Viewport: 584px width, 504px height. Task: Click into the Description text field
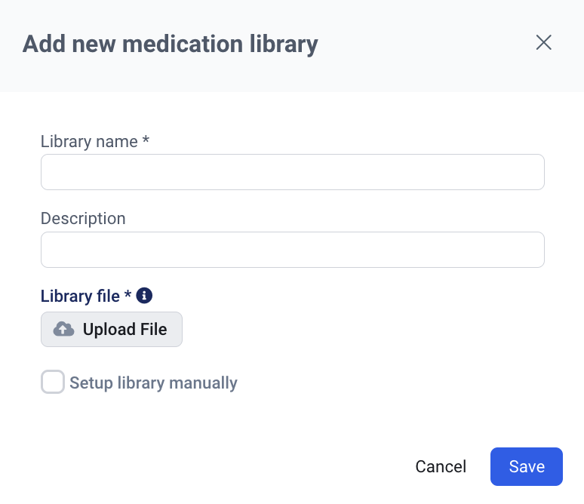[x=292, y=250]
